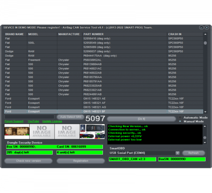Select the Fiat 500L row
The image size is (212, 193).
(104, 43)
